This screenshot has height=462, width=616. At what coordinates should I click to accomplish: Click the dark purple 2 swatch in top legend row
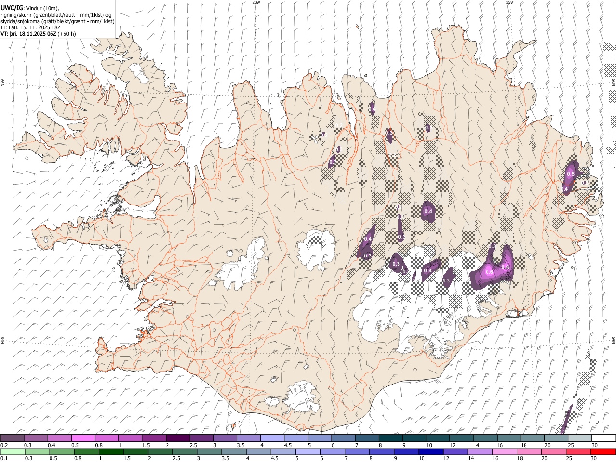click(178, 438)
